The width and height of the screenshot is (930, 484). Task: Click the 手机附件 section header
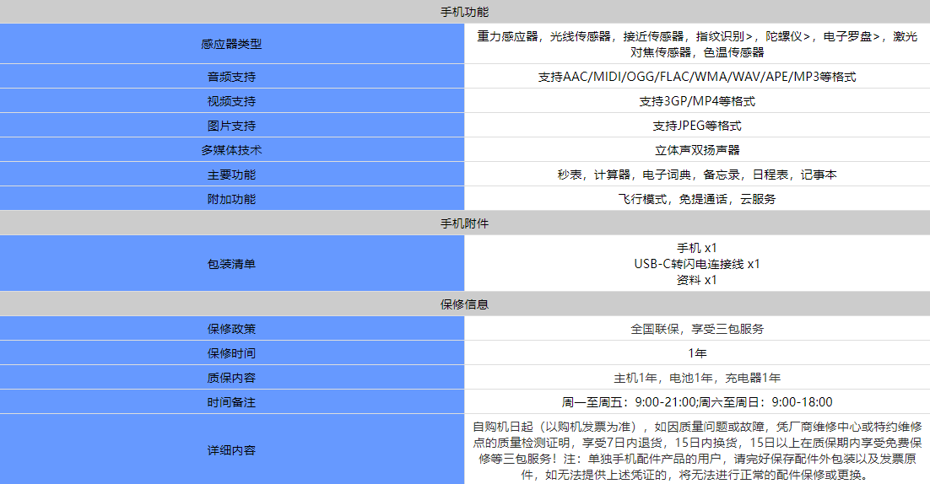click(x=464, y=223)
